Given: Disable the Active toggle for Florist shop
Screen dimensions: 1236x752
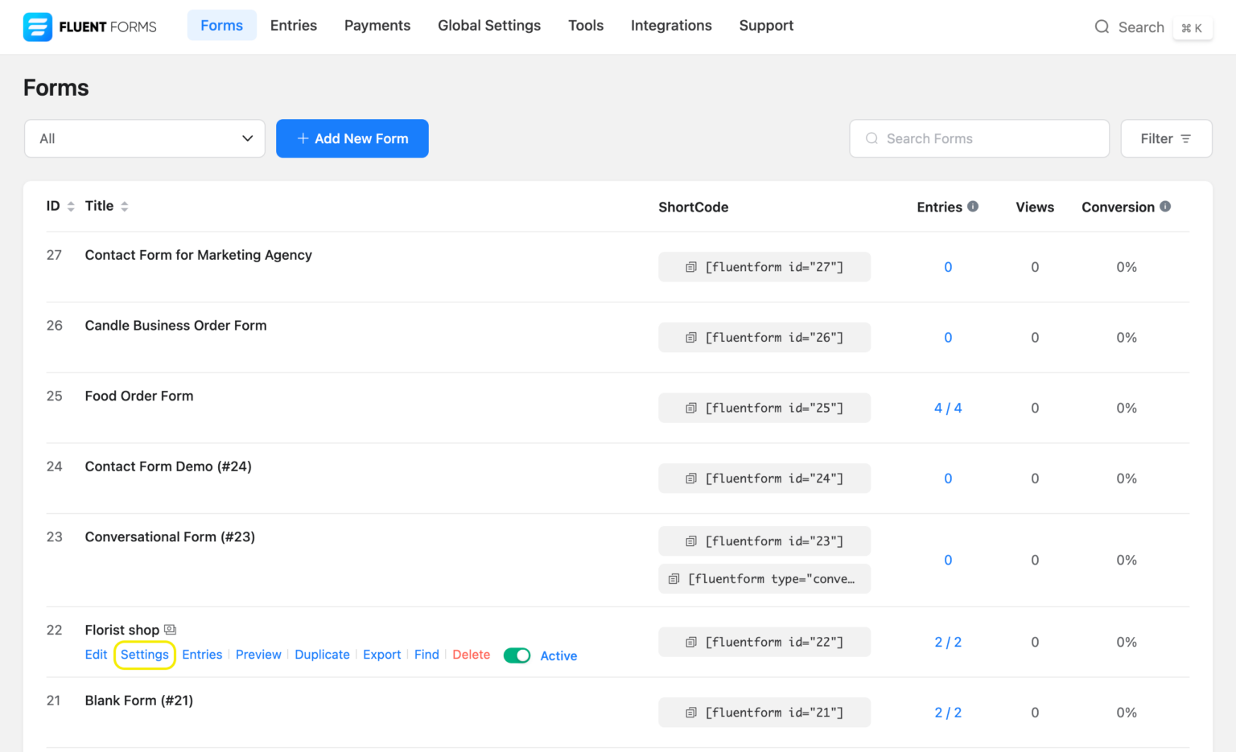Looking at the screenshot, I should click(x=517, y=655).
